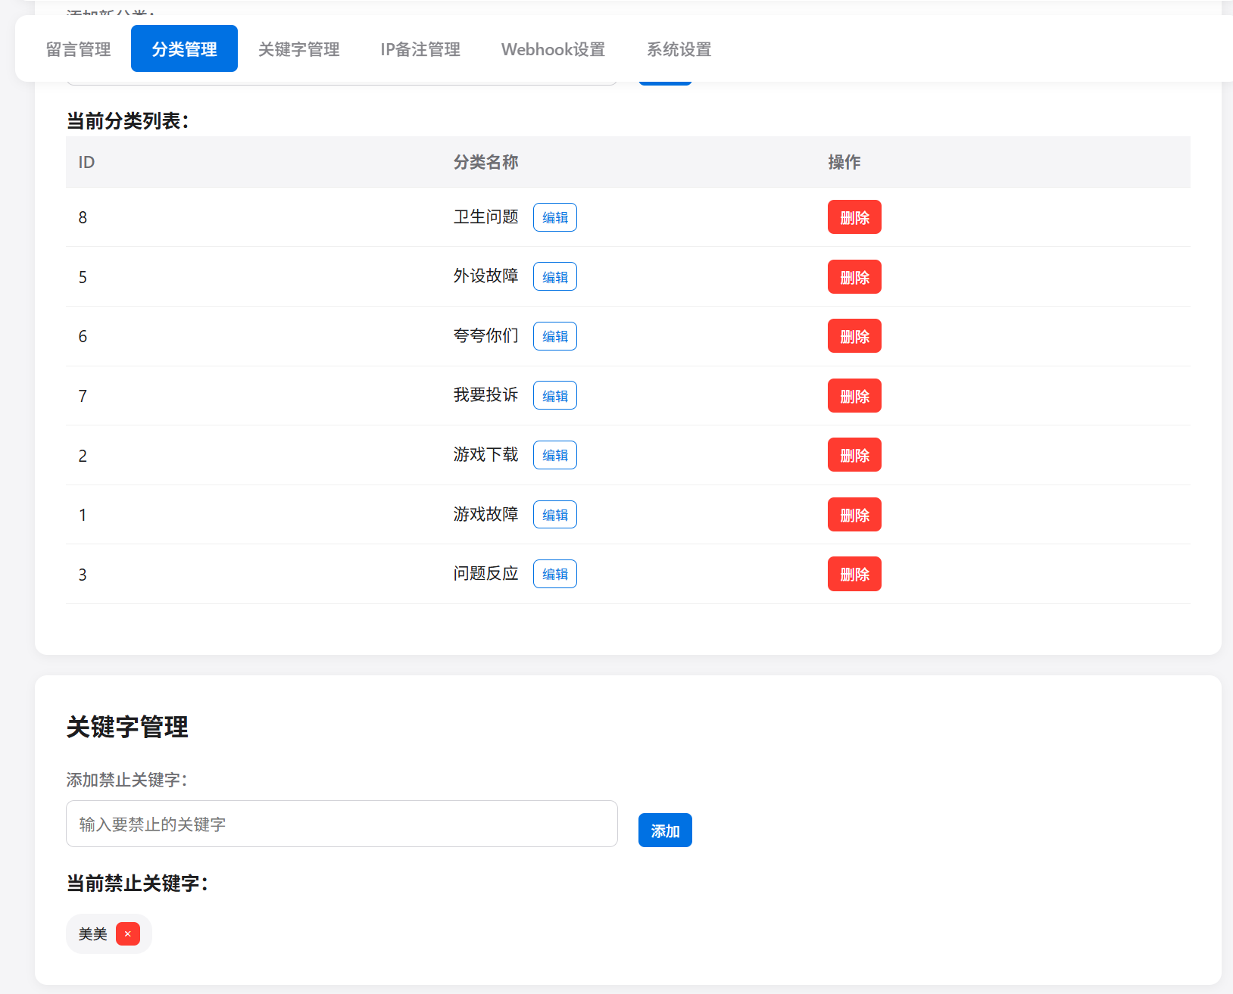The image size is (1233, 994).
Task: Edit the 问题反应 category
Action: [554, 573]
